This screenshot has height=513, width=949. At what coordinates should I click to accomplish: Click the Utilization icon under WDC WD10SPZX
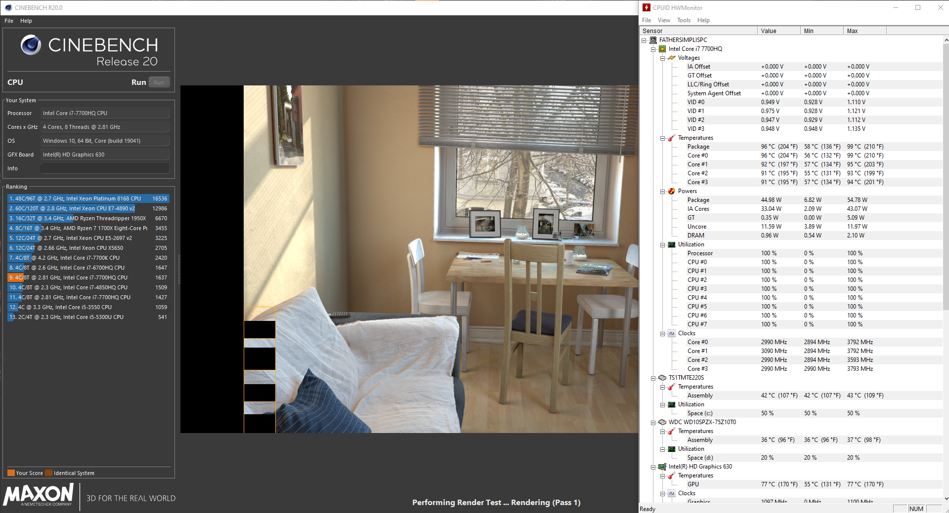672,449
